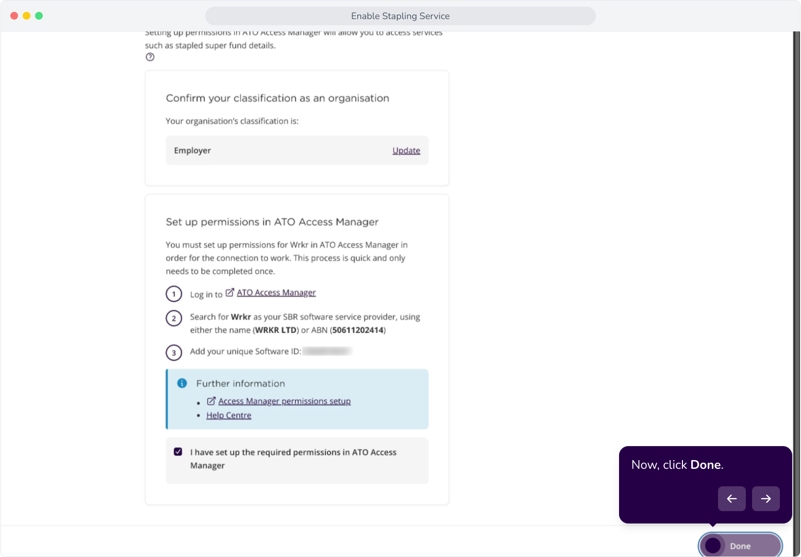Image resolution: width=801 pixels, height=557 pixels.
Task: Click the help question mark icon
Action: click(150, 57)
